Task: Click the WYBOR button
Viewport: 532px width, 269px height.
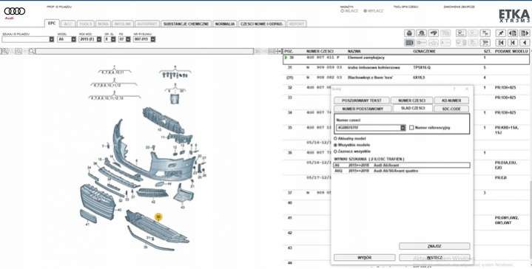Action: [365, 257]
